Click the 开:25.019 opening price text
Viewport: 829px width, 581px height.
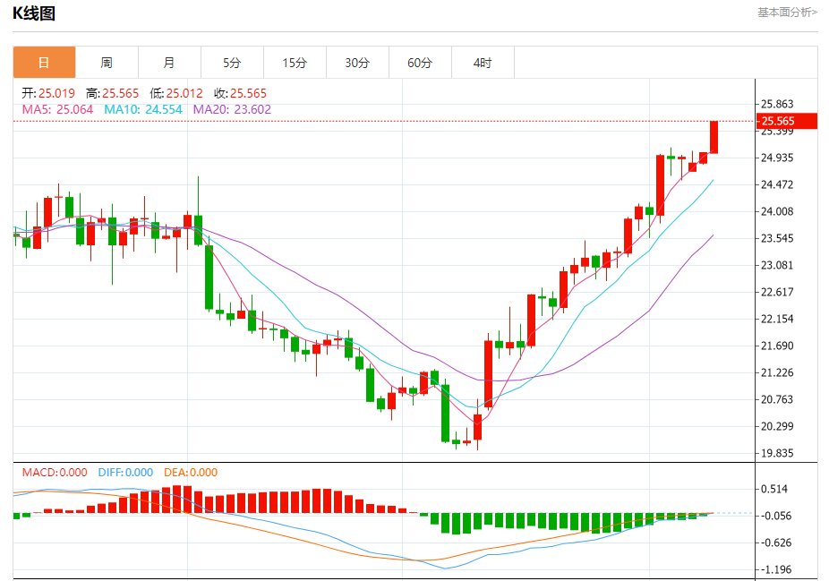click(x=48, y=94)
